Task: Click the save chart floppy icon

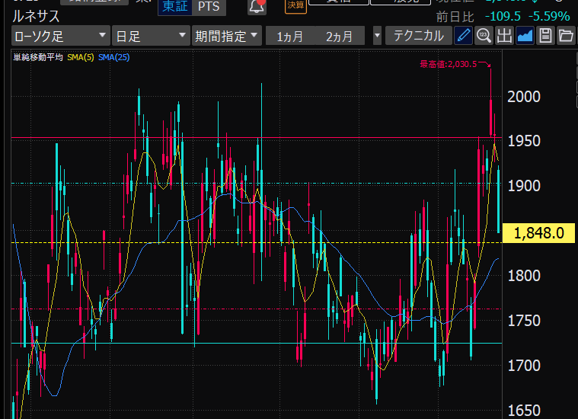Action: (x=545, y=36)
